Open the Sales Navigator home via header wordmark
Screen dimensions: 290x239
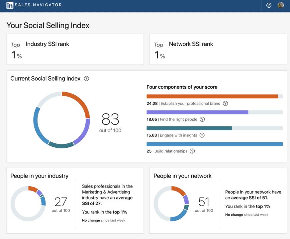point(38,5)
